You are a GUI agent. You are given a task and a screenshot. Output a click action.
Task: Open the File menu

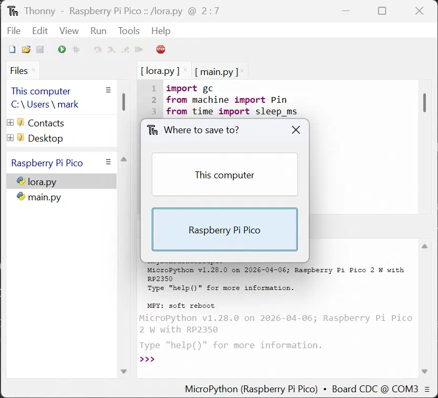click(x=14, y=31)
